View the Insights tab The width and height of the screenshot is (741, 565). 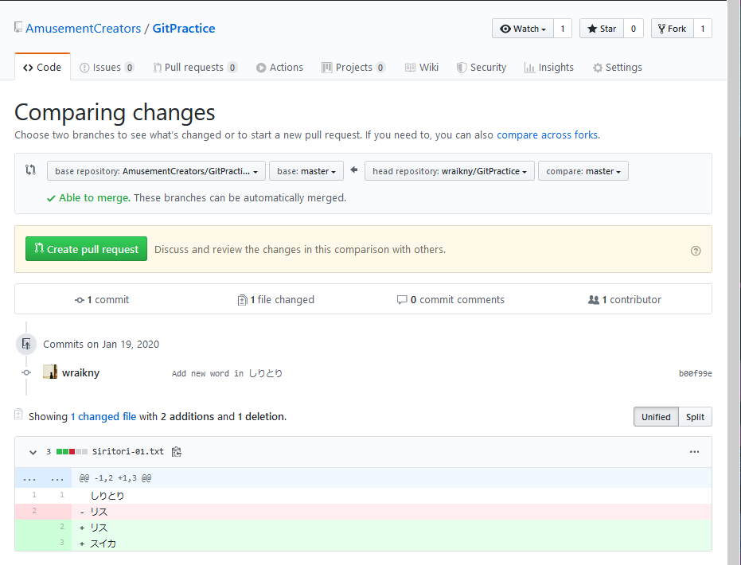(548, 68)
